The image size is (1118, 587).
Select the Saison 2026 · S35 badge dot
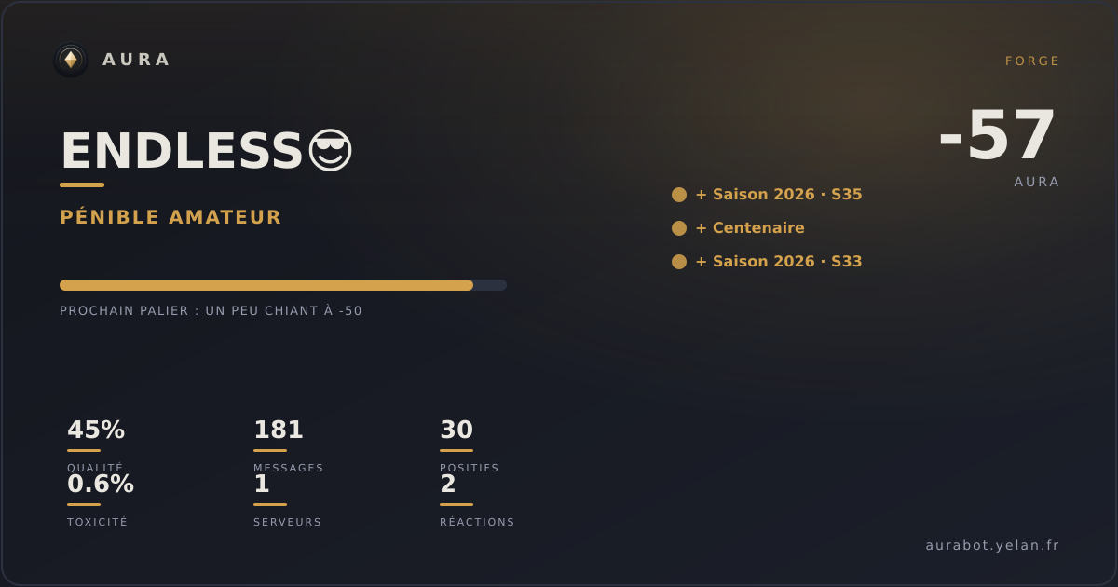(x=679, y=195)
